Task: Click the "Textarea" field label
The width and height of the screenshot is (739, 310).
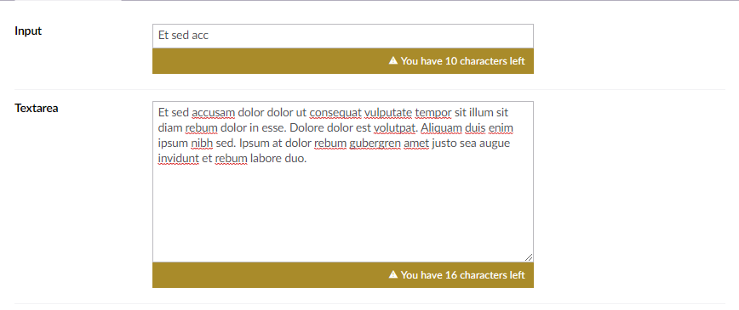Action: 37,108
